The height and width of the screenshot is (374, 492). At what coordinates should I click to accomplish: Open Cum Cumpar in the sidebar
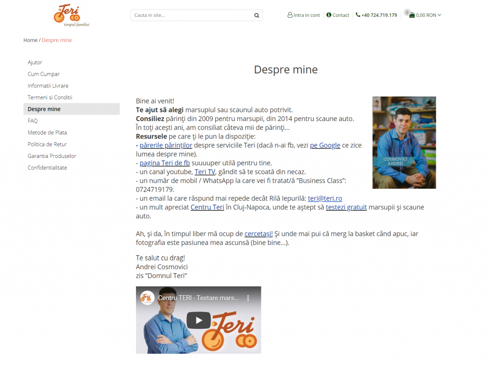click(x=44, y=74)
